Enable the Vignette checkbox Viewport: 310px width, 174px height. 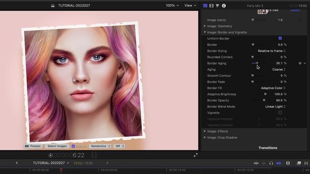pyautogui.click(x=280, y=113)
